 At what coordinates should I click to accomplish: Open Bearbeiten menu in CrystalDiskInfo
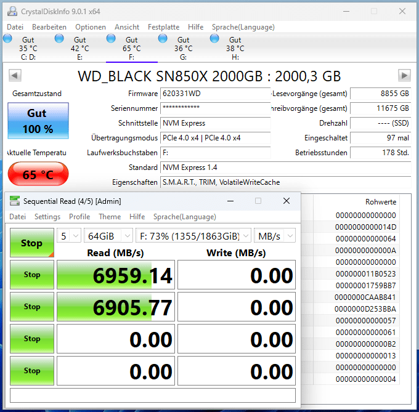[x=49, y=27]
